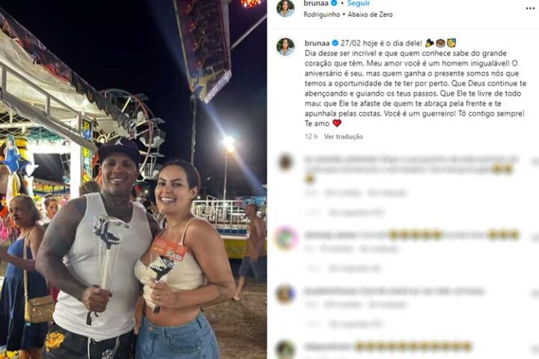Open brunaa's profile picture in the post header

coord(286,8)
